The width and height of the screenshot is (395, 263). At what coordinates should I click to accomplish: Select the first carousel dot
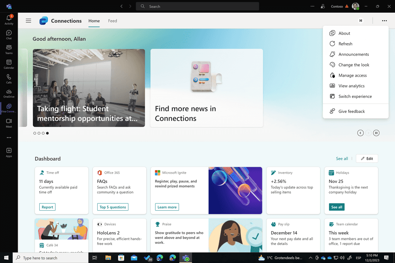tap(35, 133)
